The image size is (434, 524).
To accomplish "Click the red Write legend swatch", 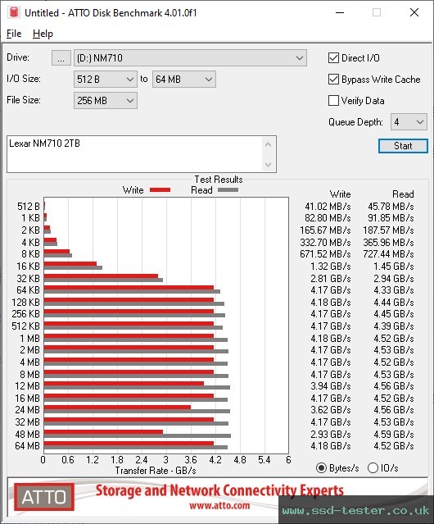I will pyautogui.click(x=160, y=190).
